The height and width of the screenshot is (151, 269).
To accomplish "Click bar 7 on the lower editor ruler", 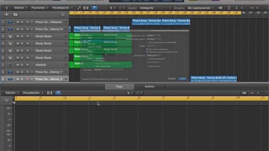I will (164, 98).
